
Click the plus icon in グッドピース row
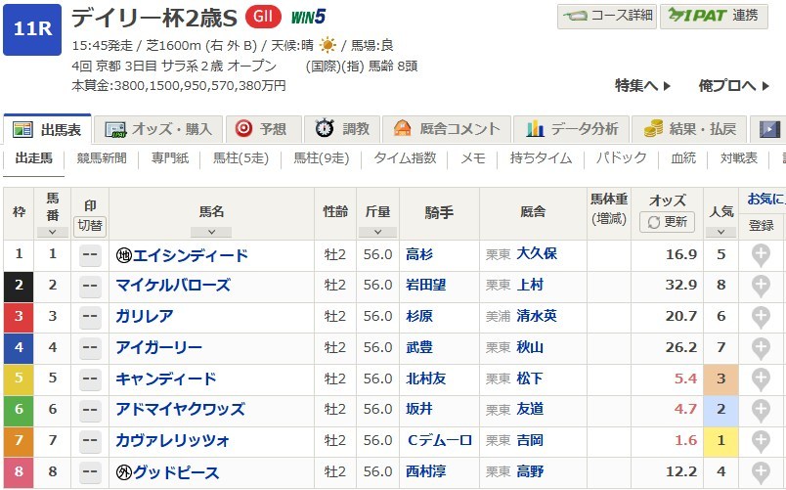pyautogui.click(x=760, y=472)
